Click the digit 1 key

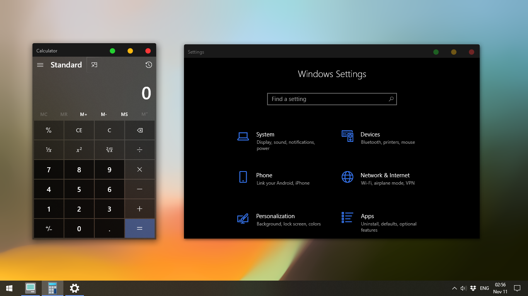tap(49, 209)
